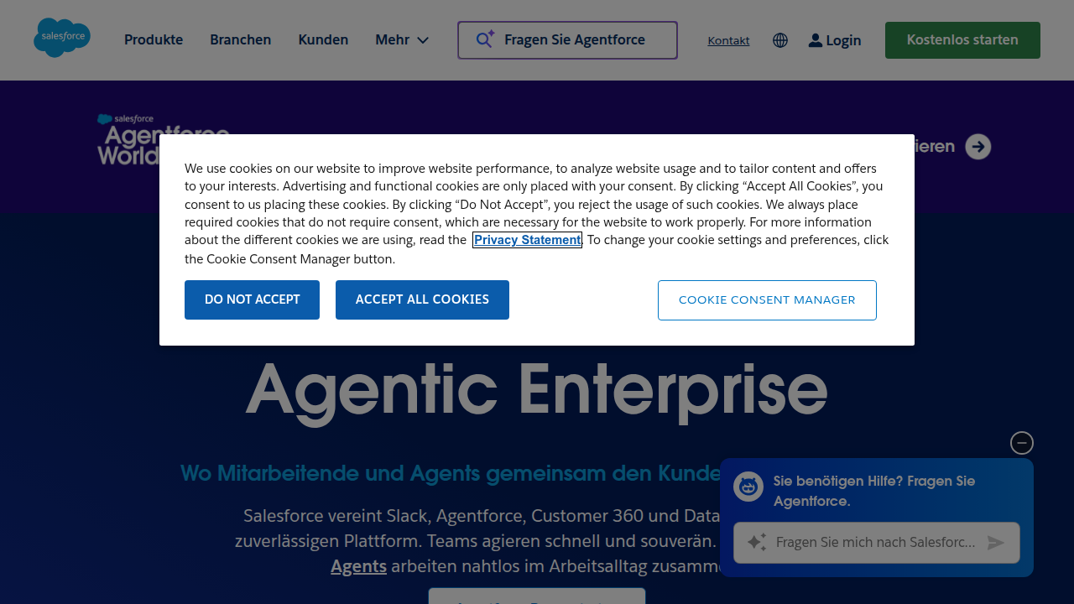
Task: Open the Salesforce cloud logo home link
Action: (62, 38)
